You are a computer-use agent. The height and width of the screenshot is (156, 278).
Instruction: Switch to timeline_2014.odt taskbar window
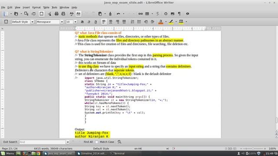92,153
